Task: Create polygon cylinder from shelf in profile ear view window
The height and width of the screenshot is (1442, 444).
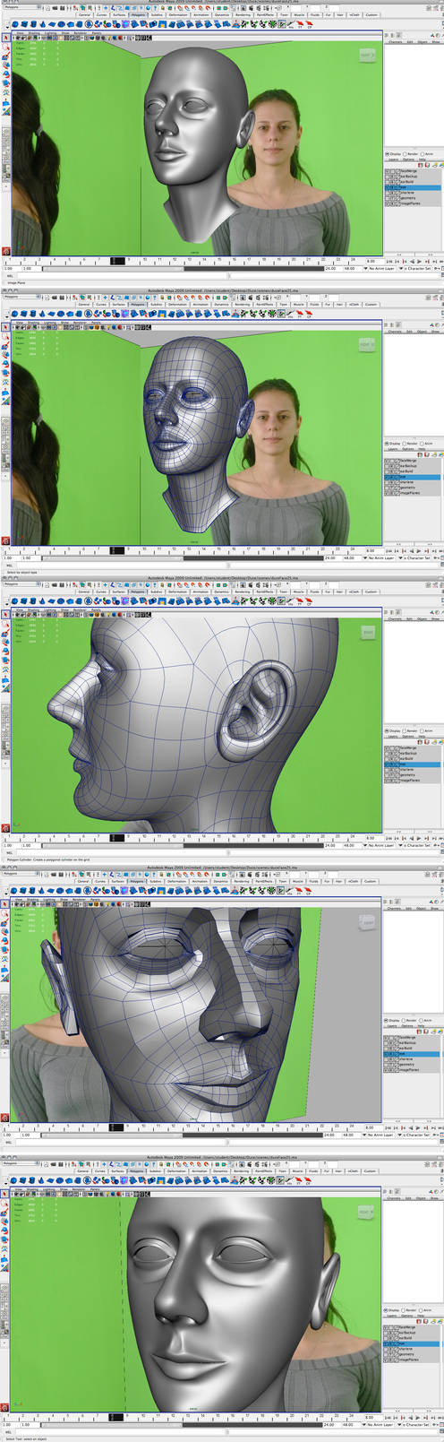Action: click(33, 602)
